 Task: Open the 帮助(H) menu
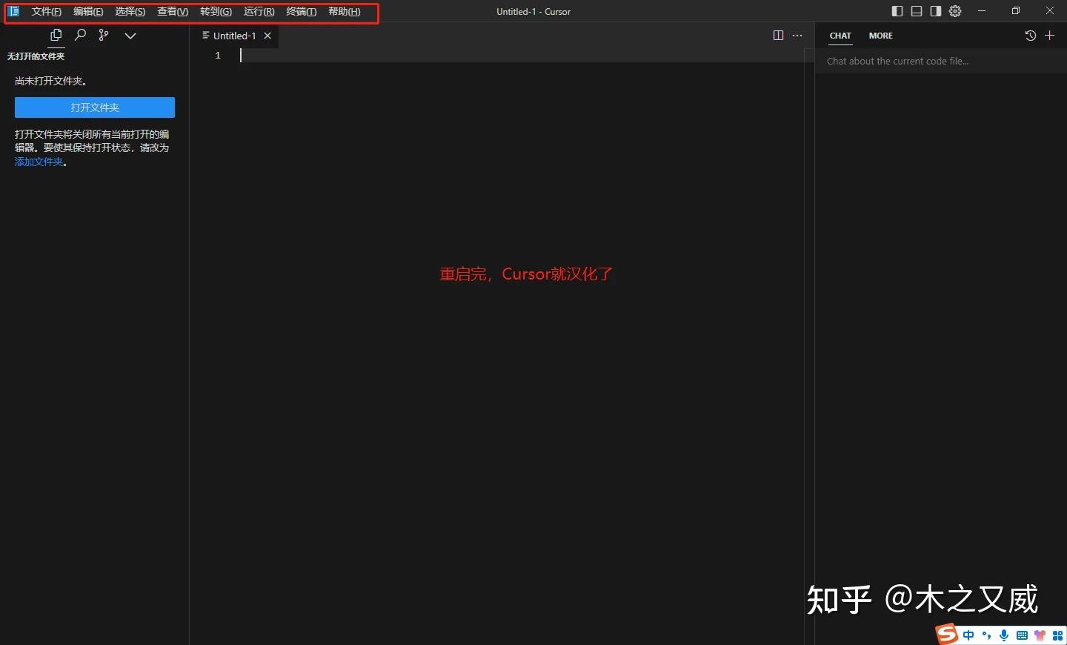[345, 12]
